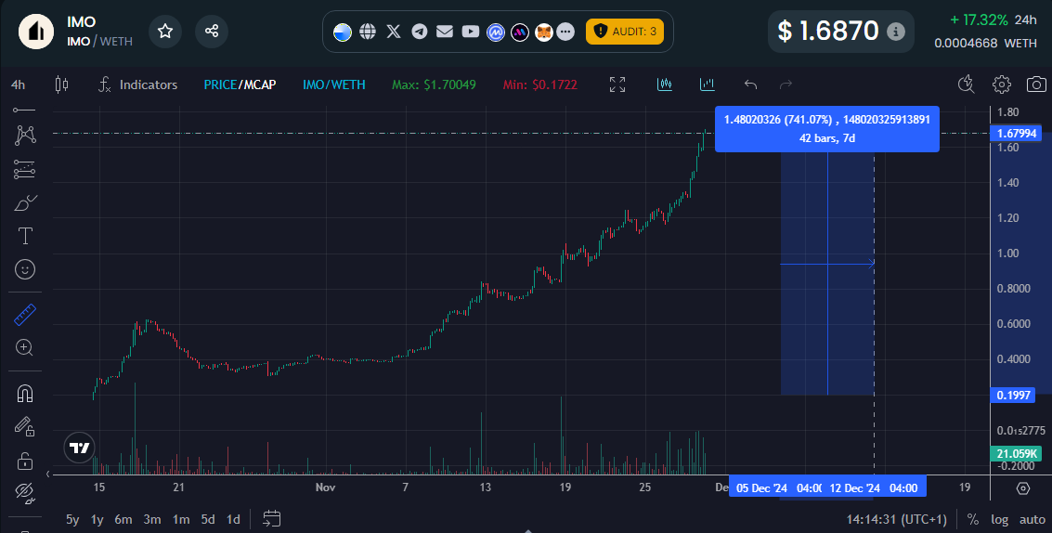Select the Text tool
This screenshot has width=1052, height=533.
pos(25,236)
